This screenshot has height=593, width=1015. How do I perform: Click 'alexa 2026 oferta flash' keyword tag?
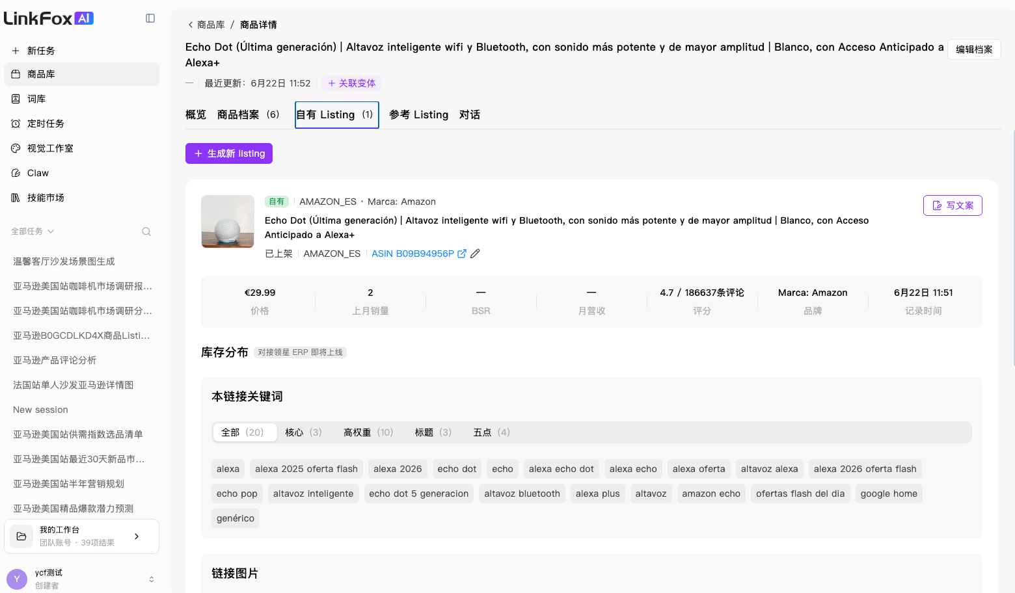pos(865,469)
